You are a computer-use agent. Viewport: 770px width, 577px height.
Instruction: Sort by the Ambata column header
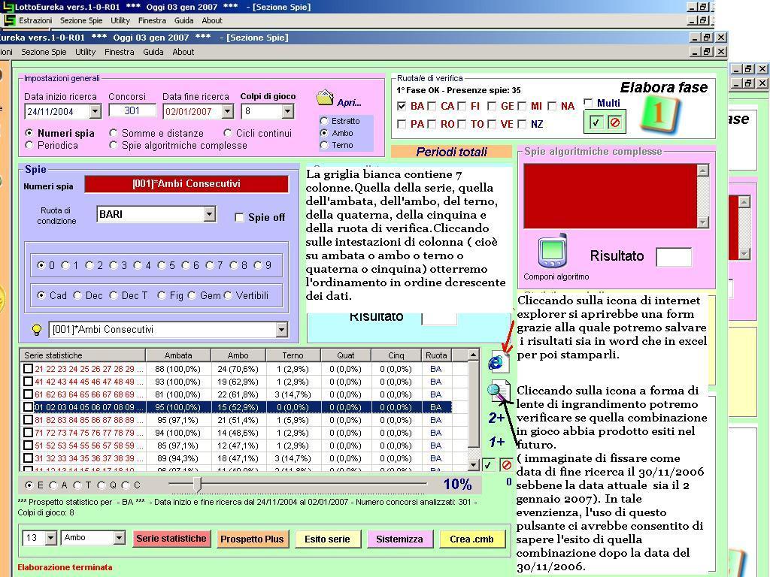(x=178, y=355)
